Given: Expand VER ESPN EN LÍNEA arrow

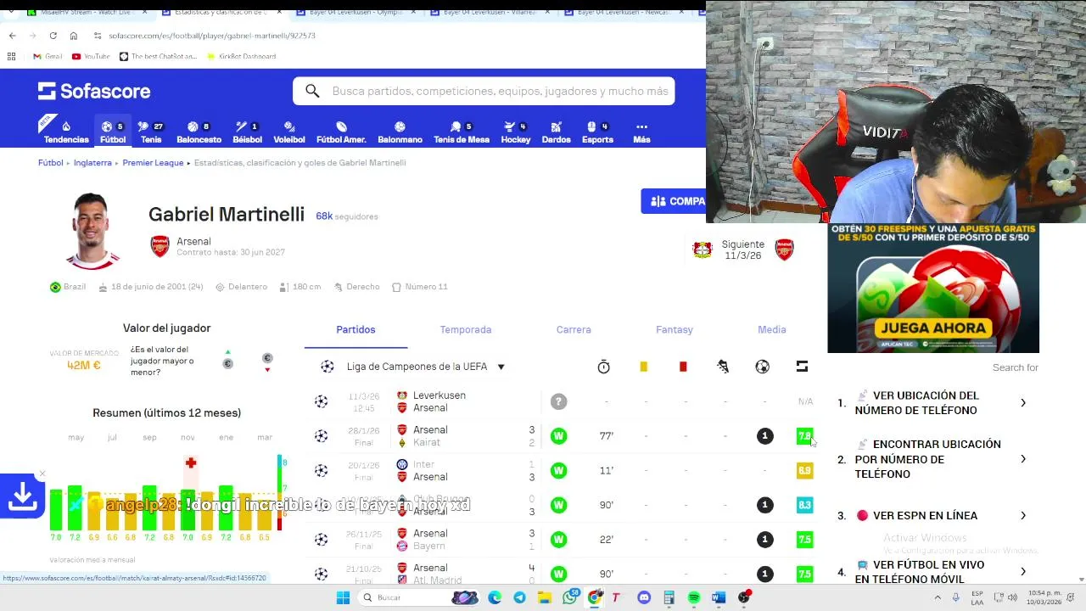Looking at the screenshot, I should [1023, 516].
